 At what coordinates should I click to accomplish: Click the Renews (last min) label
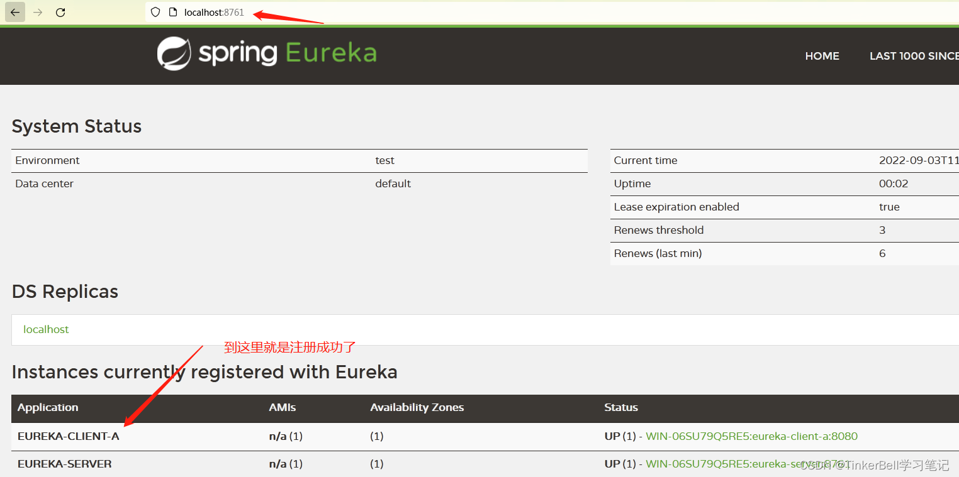(x=658, y=253)
